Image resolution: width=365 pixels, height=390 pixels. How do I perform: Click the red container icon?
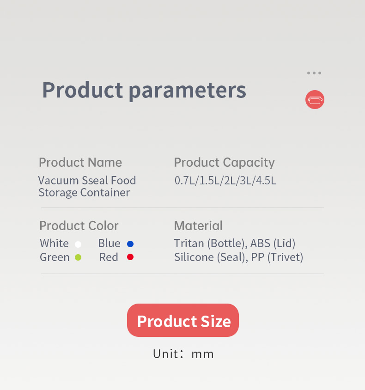[315, 99]
